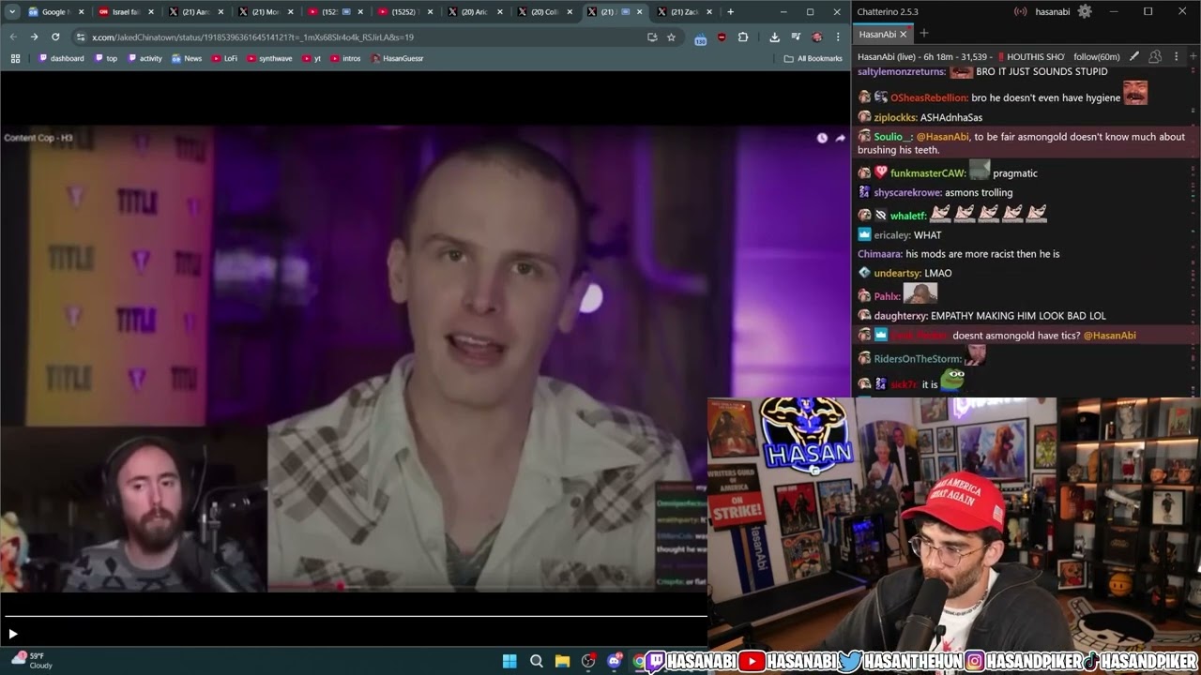Play the paused video

click(12, 634)
